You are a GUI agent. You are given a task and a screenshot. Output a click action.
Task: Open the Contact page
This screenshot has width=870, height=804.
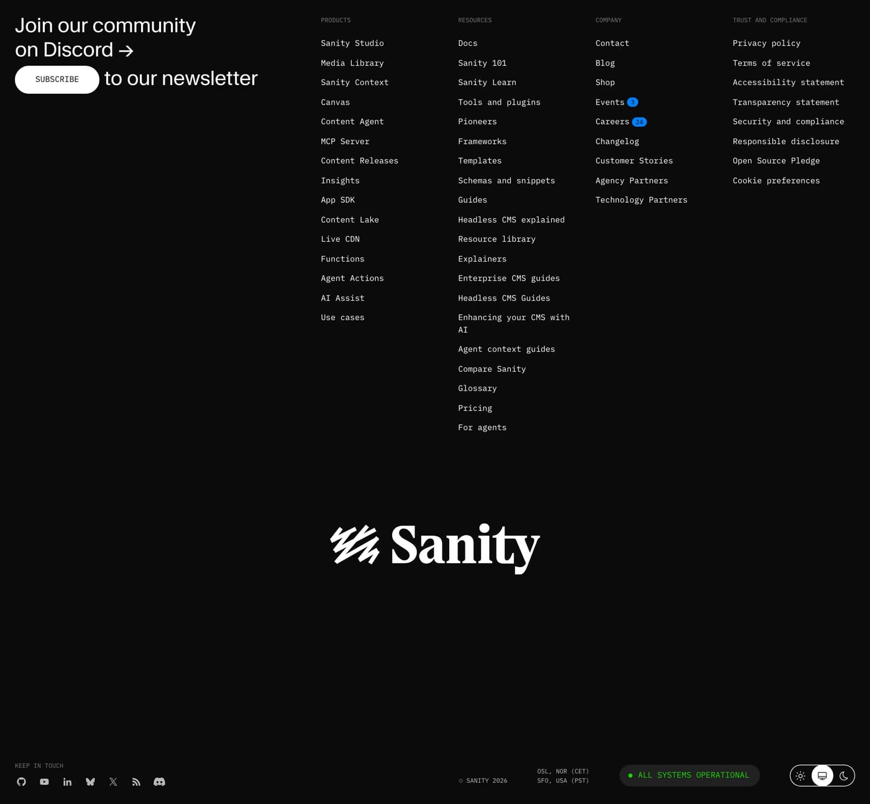click(x=613, y=43)
